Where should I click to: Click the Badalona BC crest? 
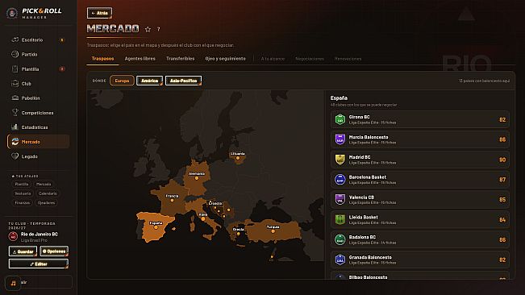click(x=340, y=239)
